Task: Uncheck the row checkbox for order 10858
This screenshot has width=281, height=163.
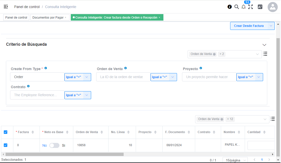Action: coord(6,145)
